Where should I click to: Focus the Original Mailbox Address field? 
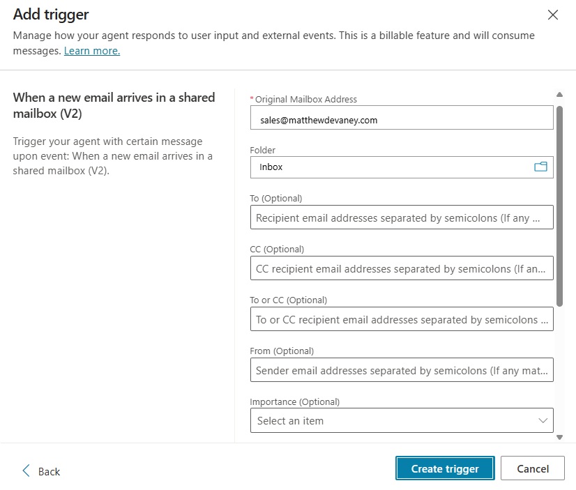tap(401, 119)
